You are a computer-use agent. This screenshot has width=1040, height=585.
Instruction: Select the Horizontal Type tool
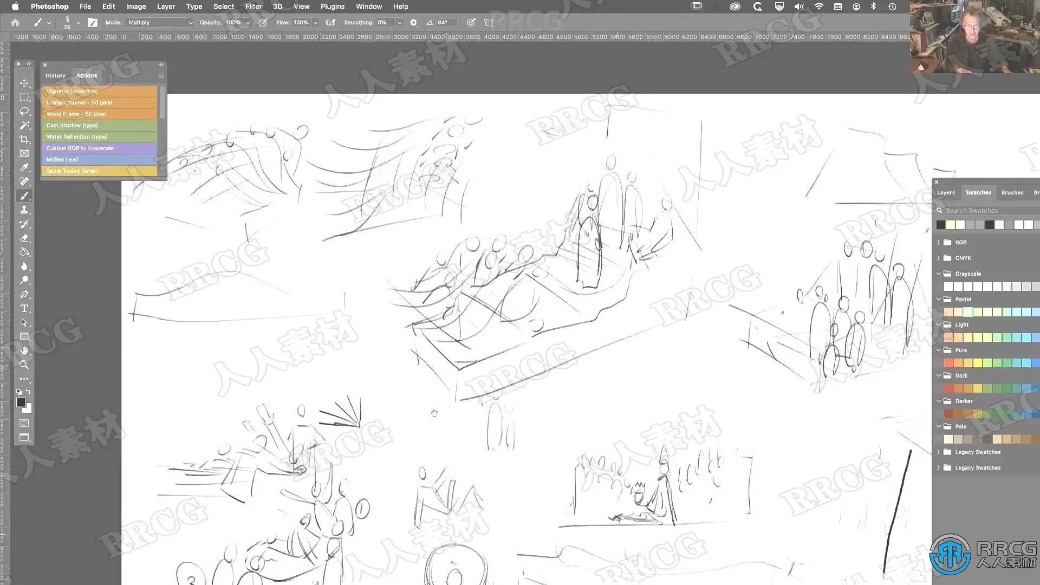24,308
